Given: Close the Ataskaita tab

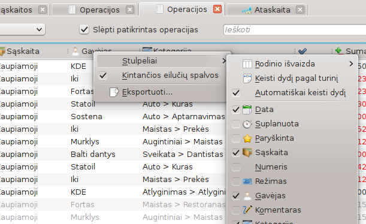Looking at the screenshot, I should 300,10.
